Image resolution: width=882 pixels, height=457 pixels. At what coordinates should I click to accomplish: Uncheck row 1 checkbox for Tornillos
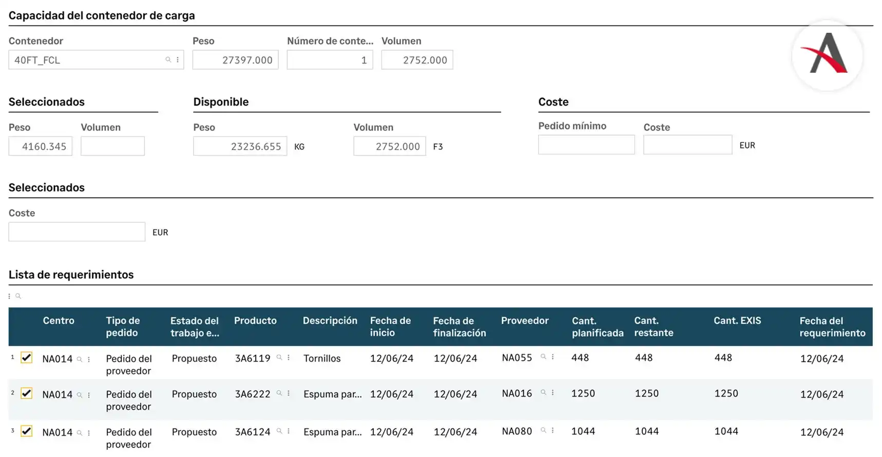pyautogui.click(x=27, y=358)
